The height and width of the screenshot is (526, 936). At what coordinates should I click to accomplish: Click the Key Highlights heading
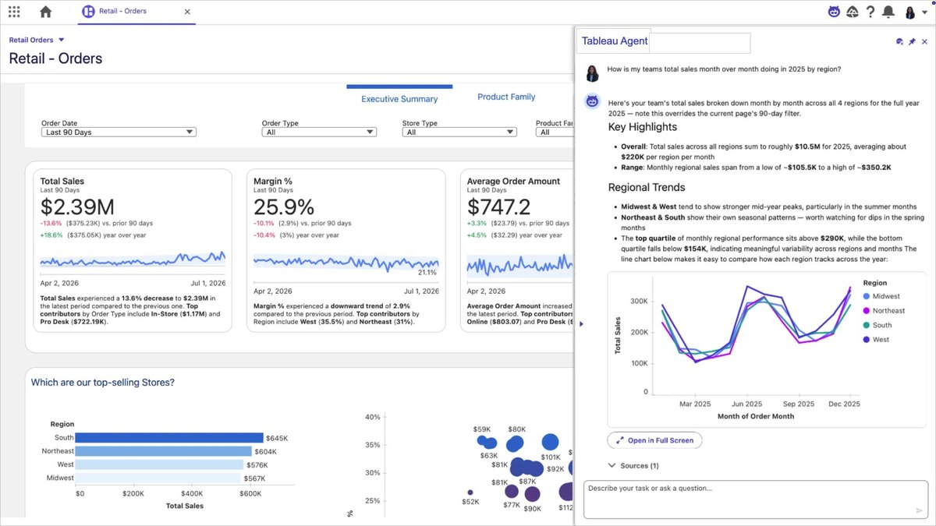coord(643,127)
